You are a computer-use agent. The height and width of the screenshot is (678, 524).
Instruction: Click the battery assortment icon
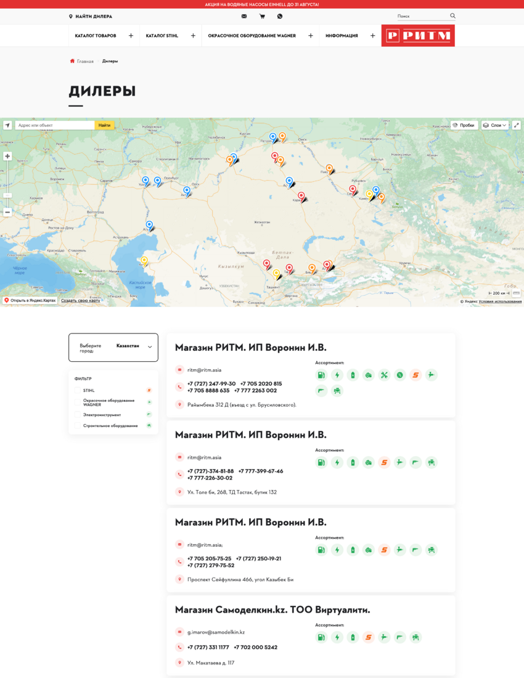(x=353, y=375)
